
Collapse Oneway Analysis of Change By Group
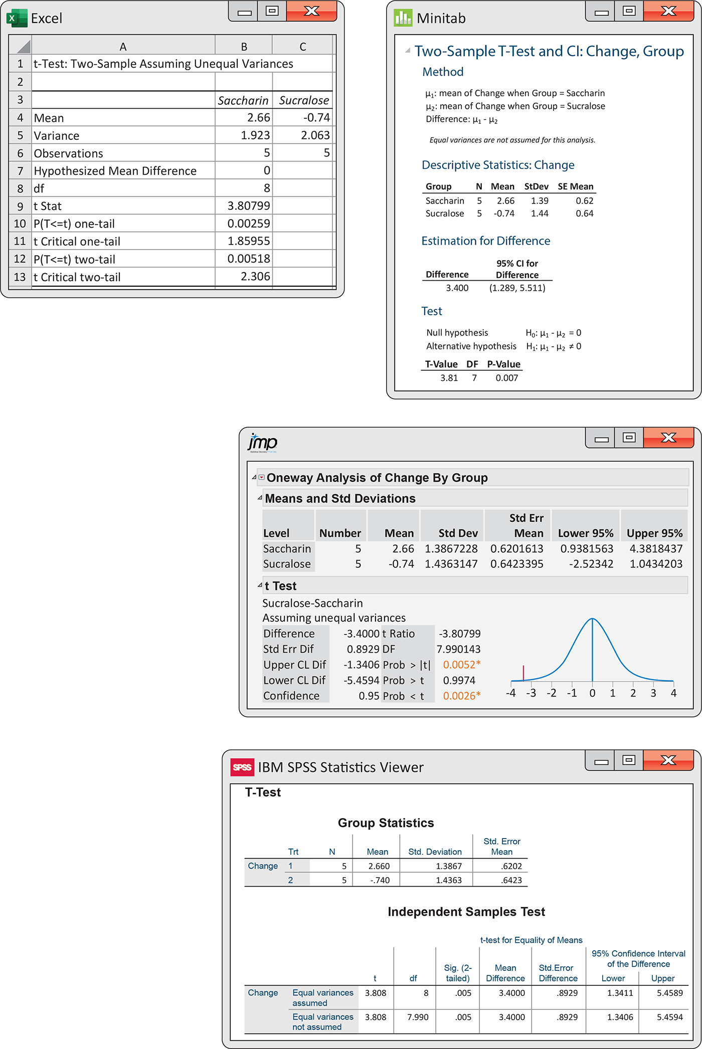click(x=254, y=477)
